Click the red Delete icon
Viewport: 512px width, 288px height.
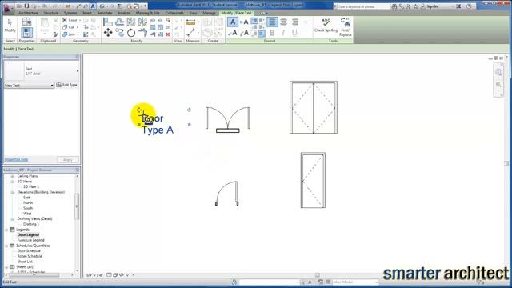[x=168, y=34]
